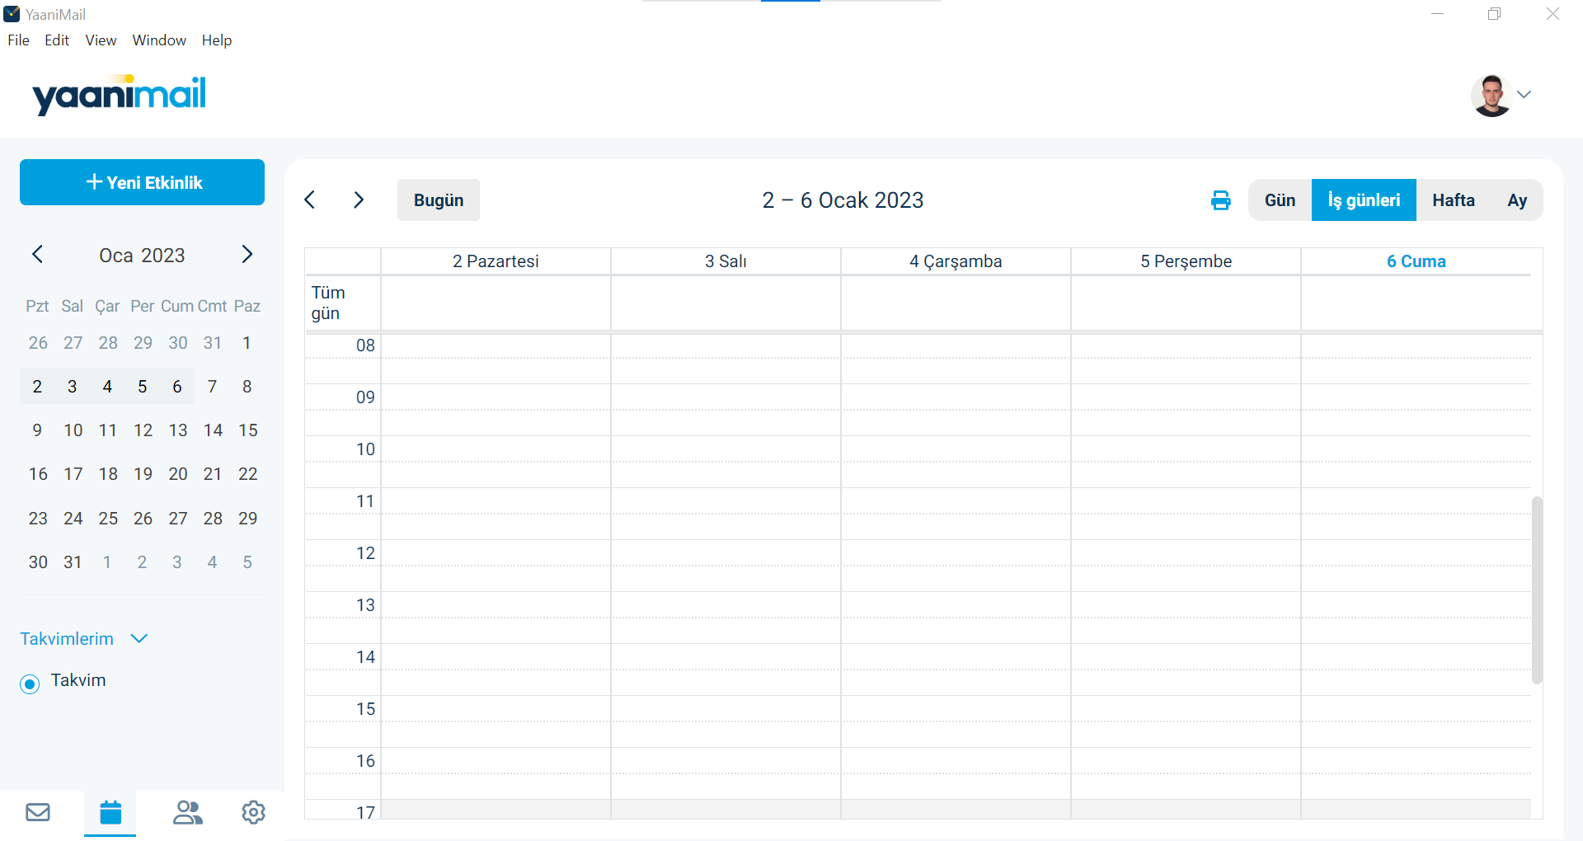Open the Calendar section icon in bottom bar
1583x841 pixels.
point(110,813)
